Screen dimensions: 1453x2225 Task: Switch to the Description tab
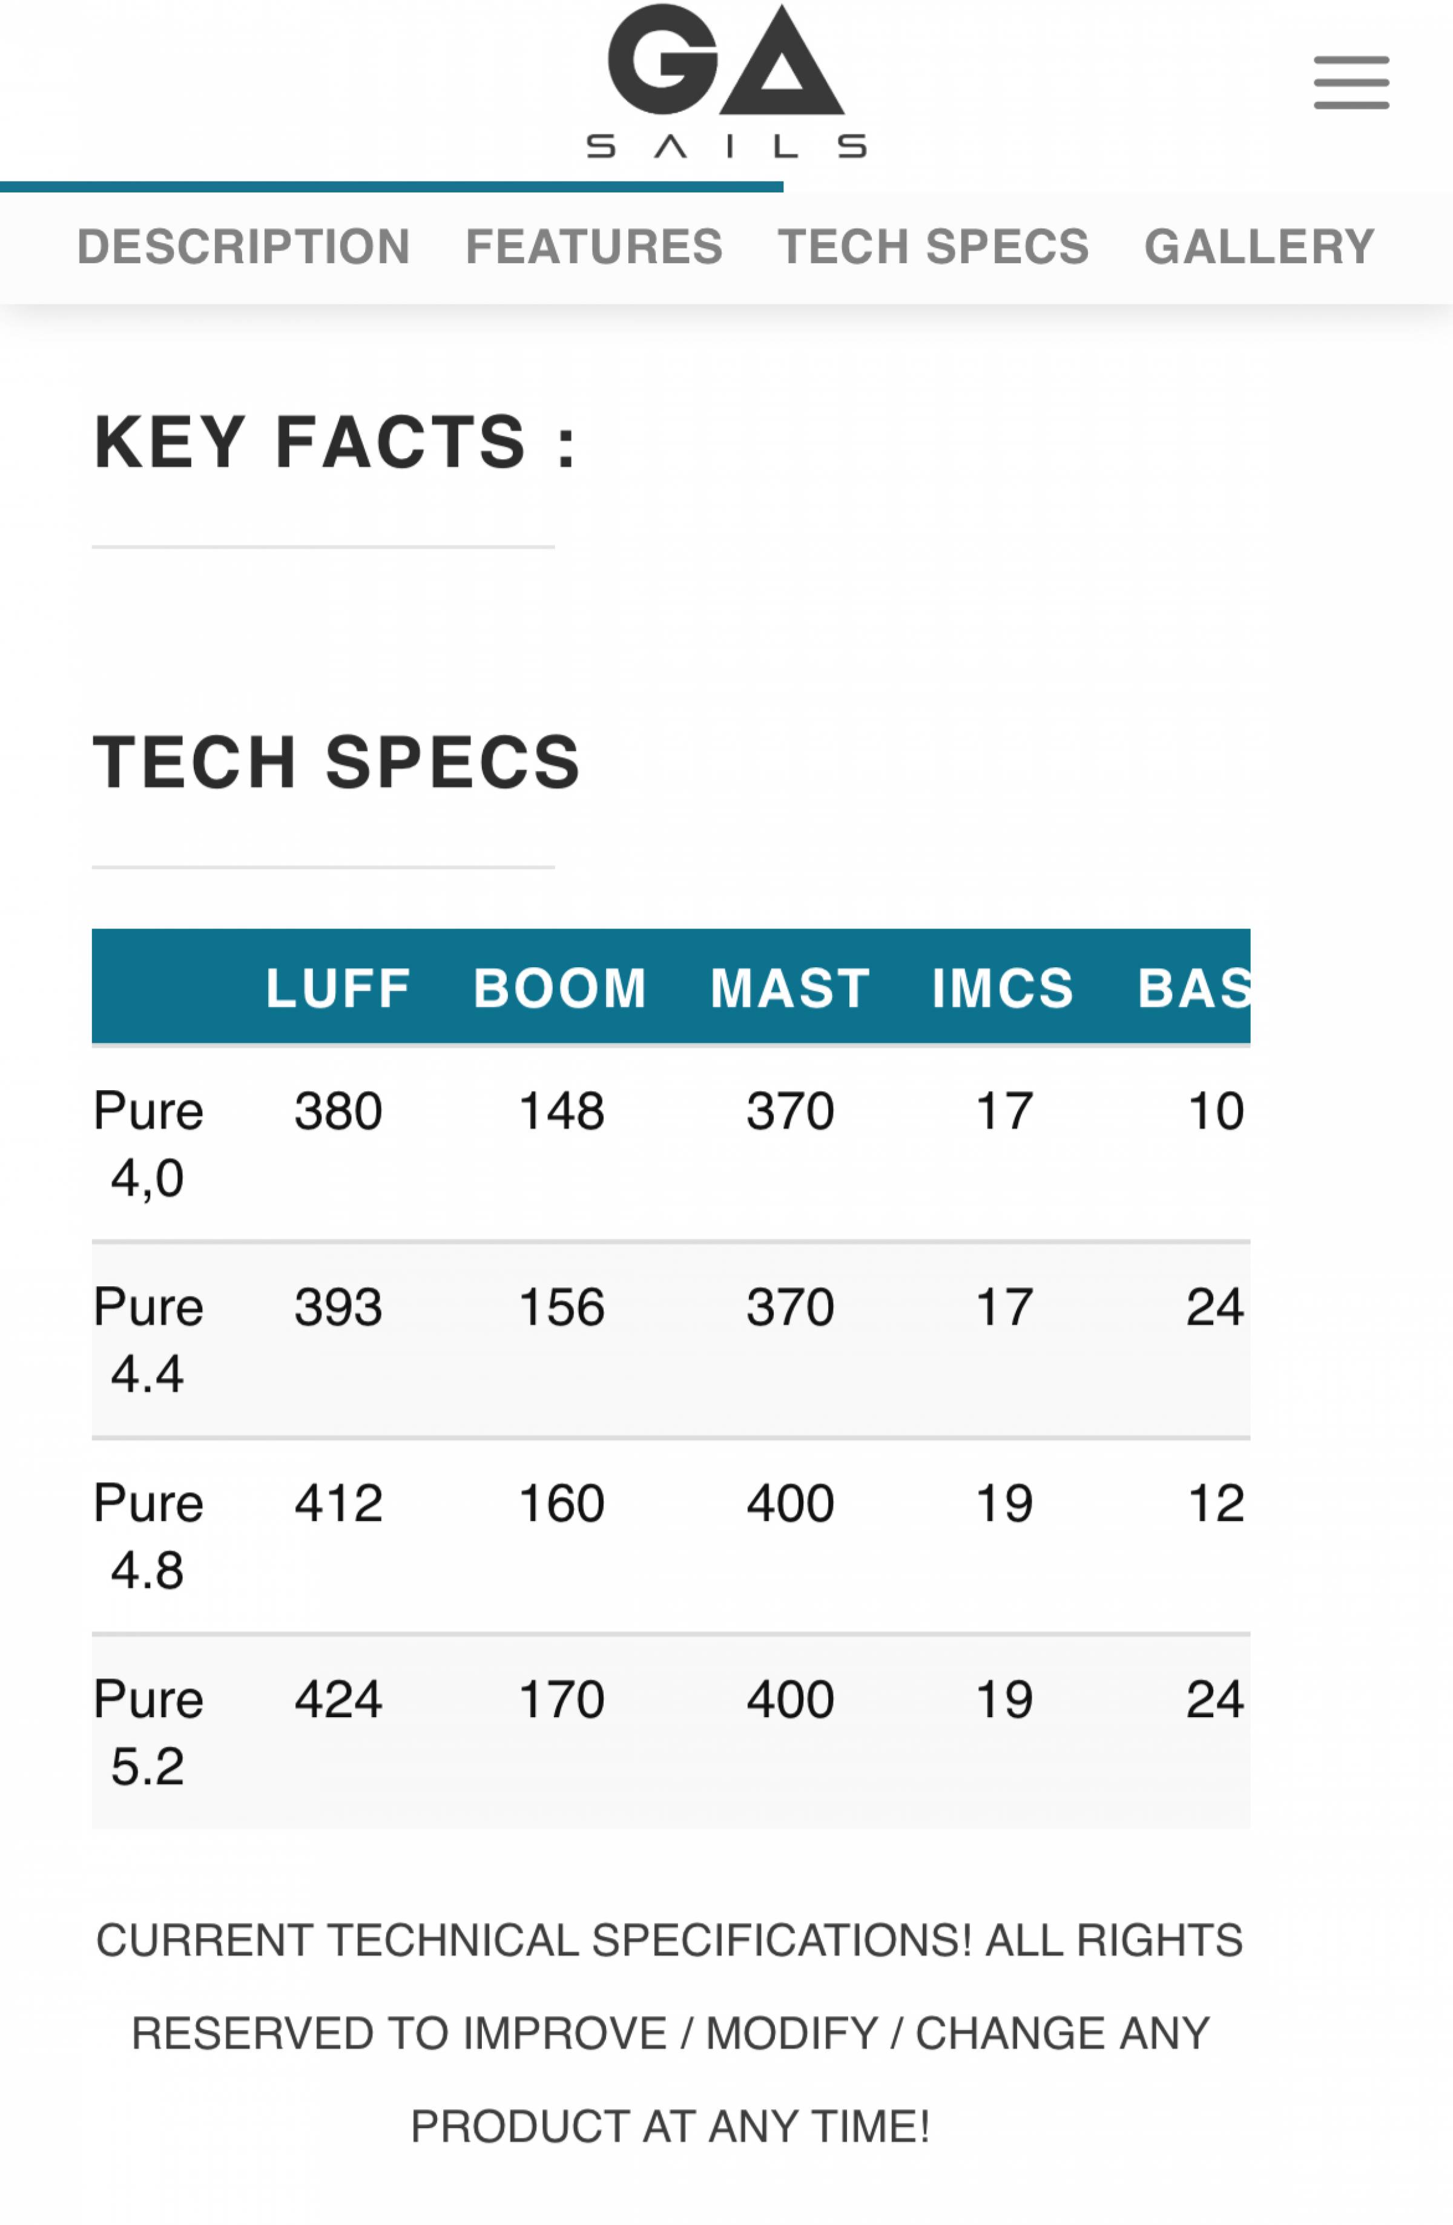[243, 247]
